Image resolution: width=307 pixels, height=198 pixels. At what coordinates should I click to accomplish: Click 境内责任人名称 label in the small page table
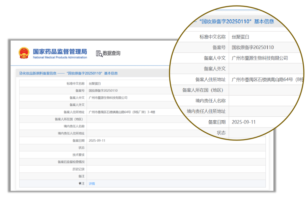[x=74, y=126]
